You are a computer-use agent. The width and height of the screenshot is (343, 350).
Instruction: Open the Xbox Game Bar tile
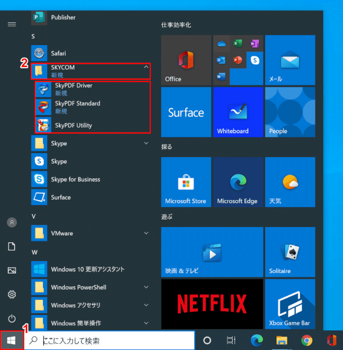pyautogui.click(x=290, y=304)
